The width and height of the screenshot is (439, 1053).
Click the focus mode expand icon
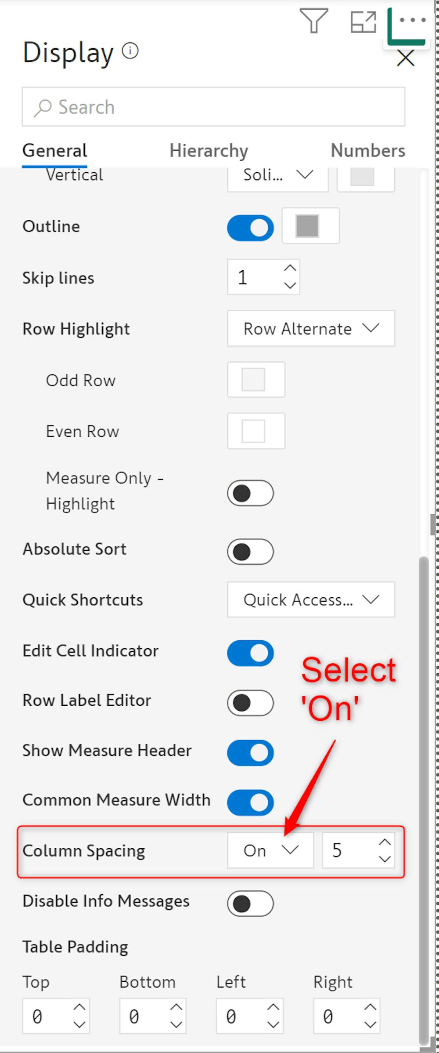click(363, 22)
